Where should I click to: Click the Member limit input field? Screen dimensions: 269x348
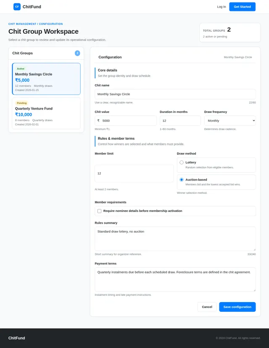[x=134, y=173]
